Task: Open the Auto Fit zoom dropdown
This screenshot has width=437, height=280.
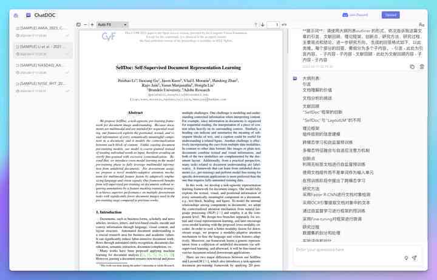Action: [x=112, y=24]
